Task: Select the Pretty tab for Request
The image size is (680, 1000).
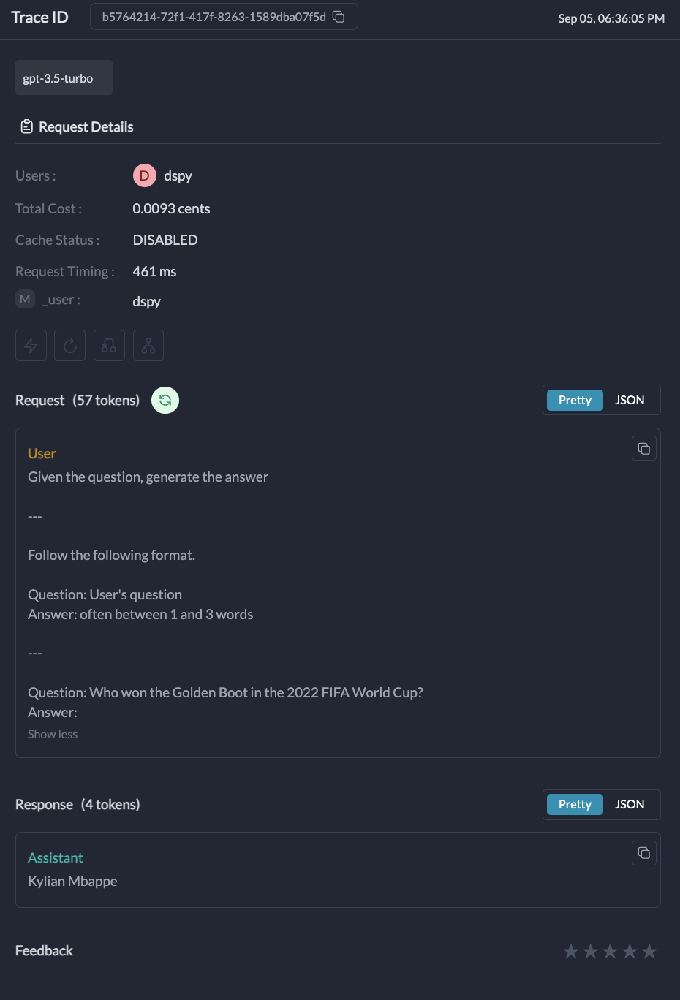Action: 575,400
